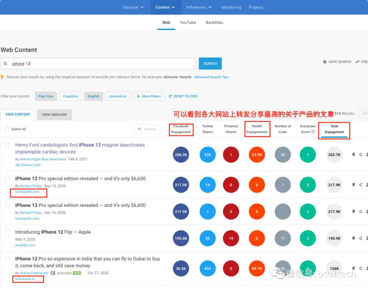This screenshot has height=290, width=368.
Task: Select the checkbox for the Sep 16, 2020 article
Action: click(7, 205)
